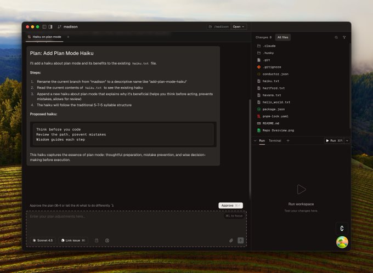Open the Open dropdown in title bar
The image size is (373, 273).
point(239,27)
